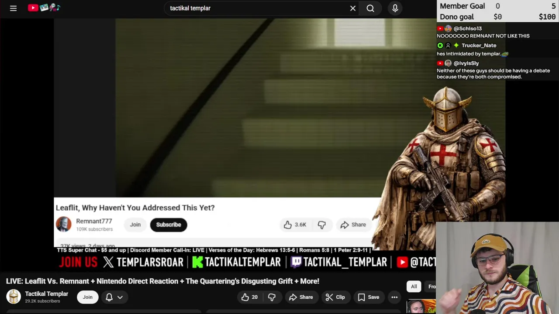Expand the notification options chevron
Screen dimensions: 559x314
pos(120,297)
